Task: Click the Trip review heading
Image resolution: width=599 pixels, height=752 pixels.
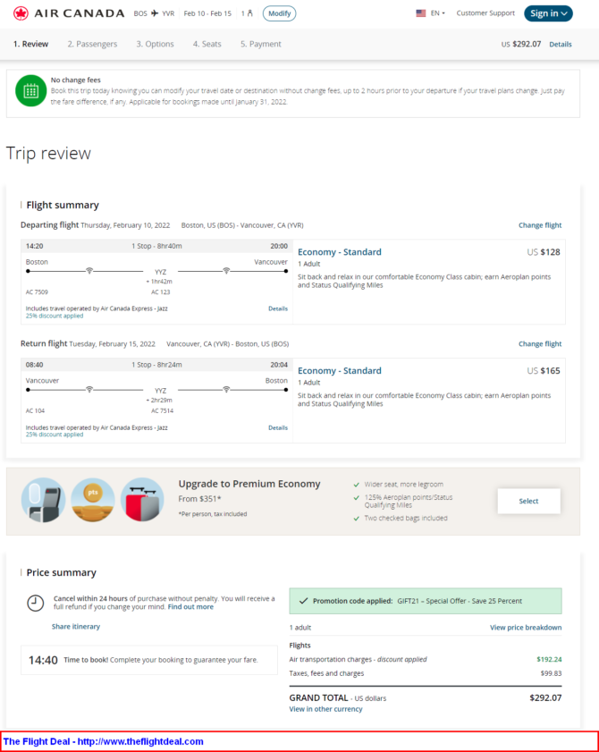Action: (48, 154)
